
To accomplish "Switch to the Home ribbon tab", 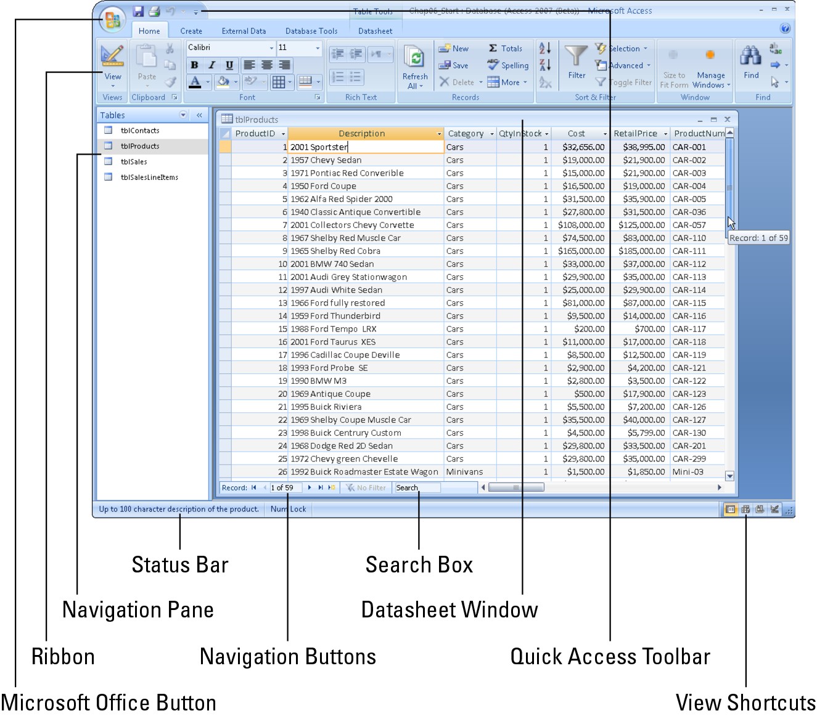I will [149, 31].
